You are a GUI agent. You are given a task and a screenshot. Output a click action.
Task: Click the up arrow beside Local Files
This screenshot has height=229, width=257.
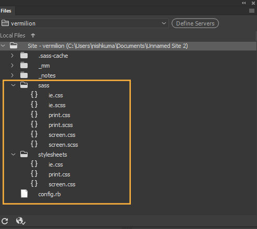[x=33, y=35]
